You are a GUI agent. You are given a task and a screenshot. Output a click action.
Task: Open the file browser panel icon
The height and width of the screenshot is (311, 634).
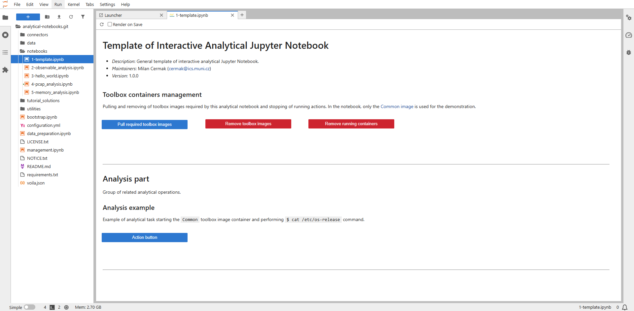5,17
